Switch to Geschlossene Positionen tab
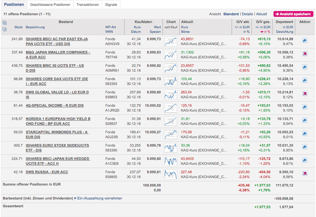The width and height of the screenshot is (316, 217). tap(50, 5)
